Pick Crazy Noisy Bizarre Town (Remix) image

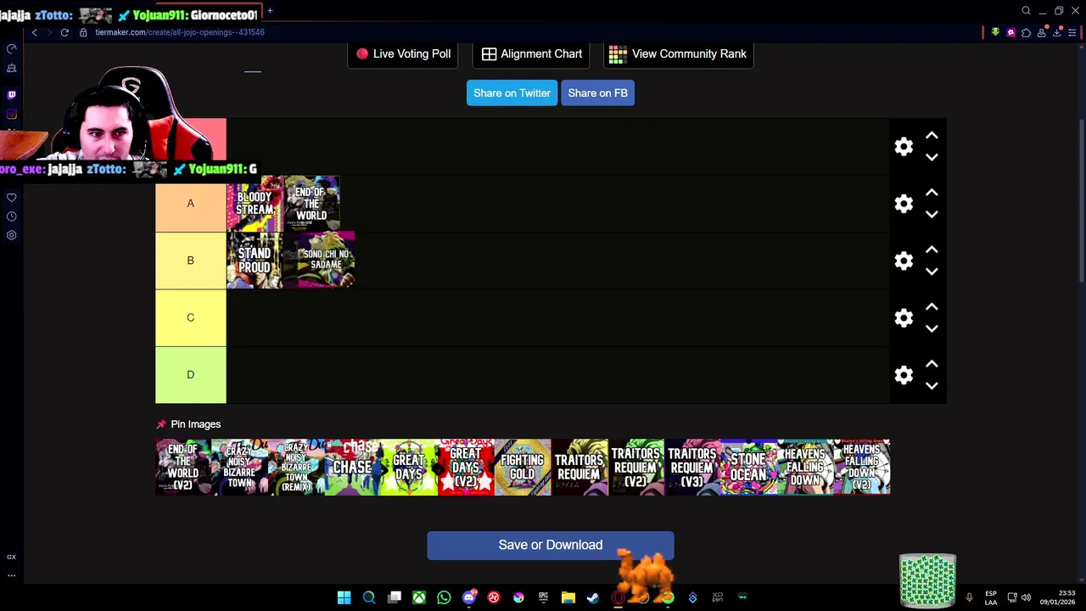tap(296, 467)
